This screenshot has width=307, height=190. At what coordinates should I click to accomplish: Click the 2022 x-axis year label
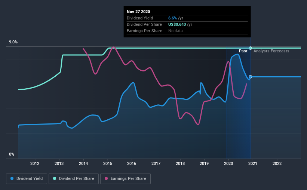(277, 163)
